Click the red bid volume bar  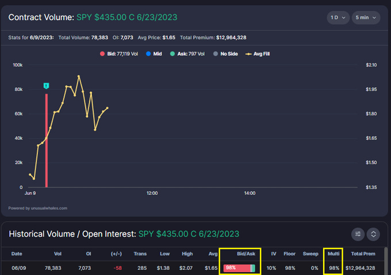pyautogui.click(x=47, y=140)
